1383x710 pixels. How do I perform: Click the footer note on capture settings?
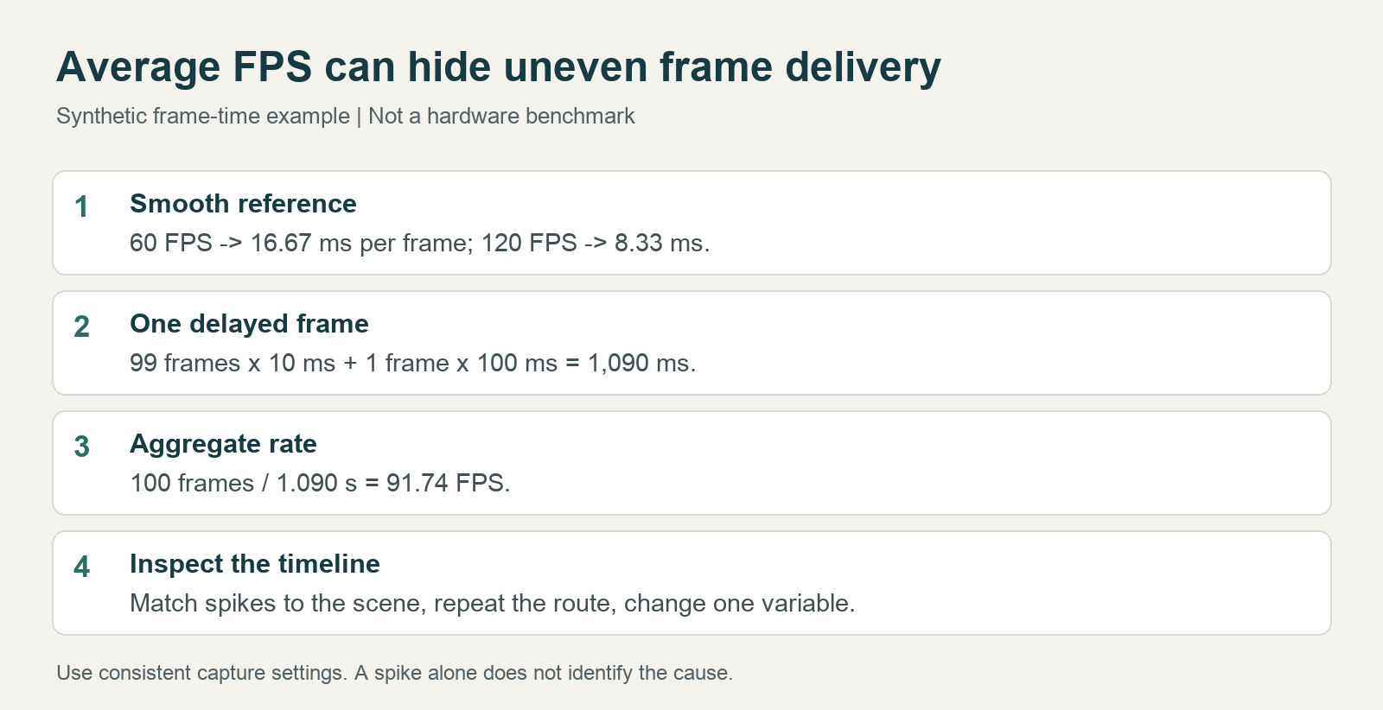tap(394, 674)
